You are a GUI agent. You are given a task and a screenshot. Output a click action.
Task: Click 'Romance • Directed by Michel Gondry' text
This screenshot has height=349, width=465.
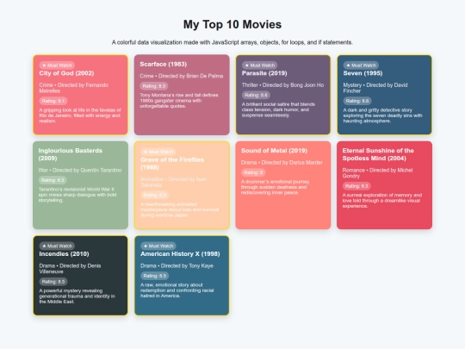[x=377, y=173]
